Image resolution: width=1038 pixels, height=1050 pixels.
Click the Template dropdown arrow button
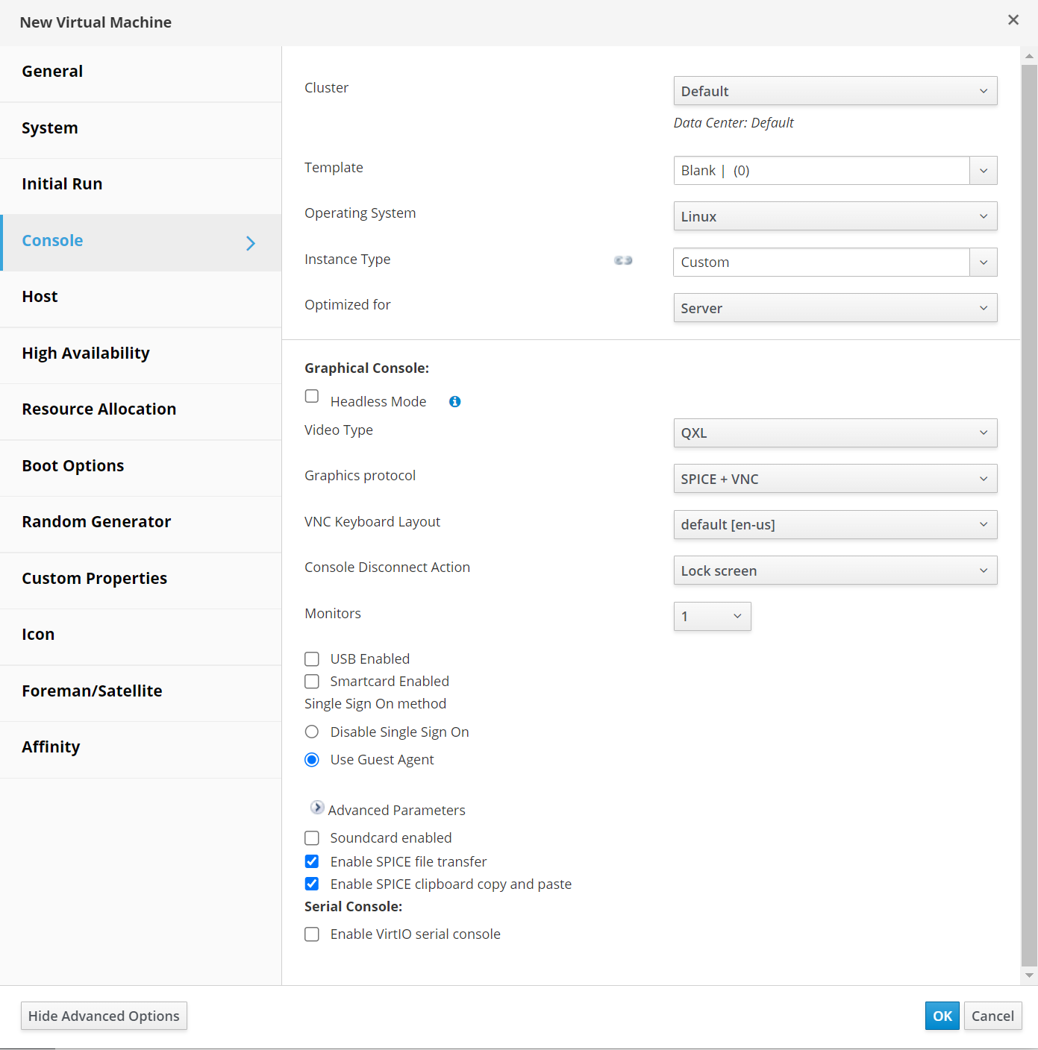pyautogui.click(x=983, y=171)
